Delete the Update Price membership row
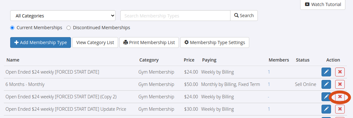This screenshot has height=118, width=353. click(340, 109)
